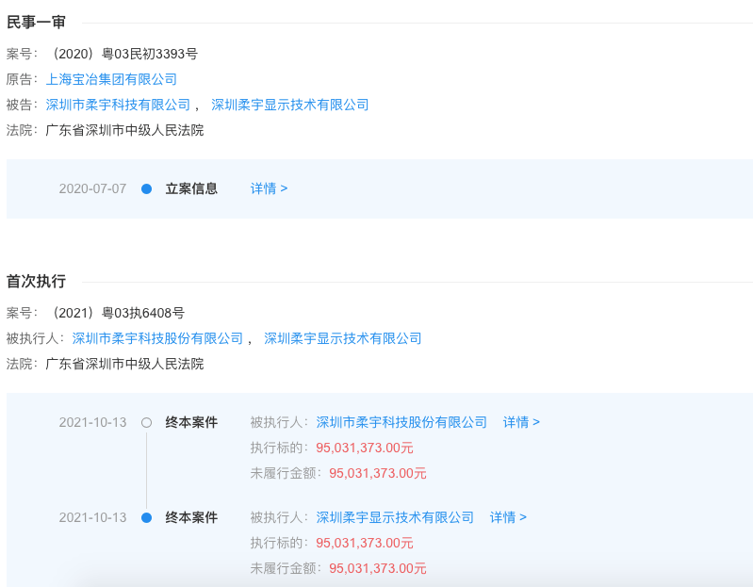View 详情 for 立案信息 entry
Image resolution: width=753 pixels, height=587 pixels.
tap(269, 188)
